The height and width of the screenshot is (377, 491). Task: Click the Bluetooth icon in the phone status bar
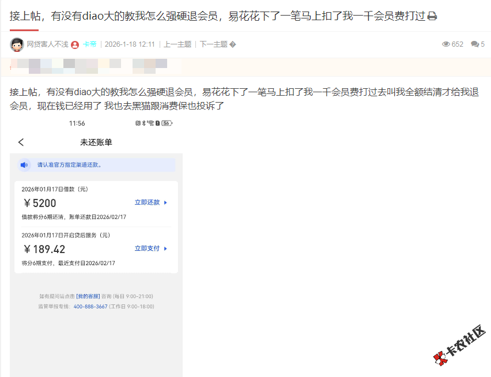click(143, 123)
